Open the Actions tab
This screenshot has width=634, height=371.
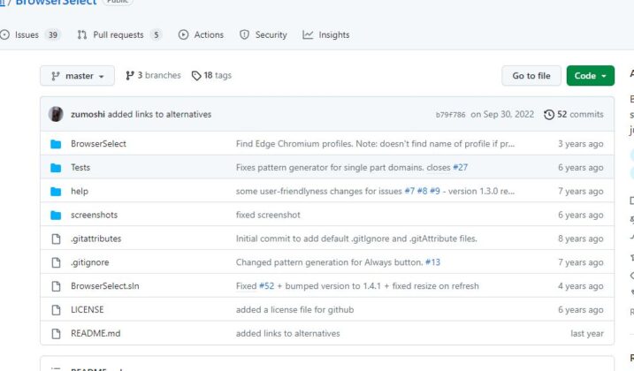pos(201,35)
